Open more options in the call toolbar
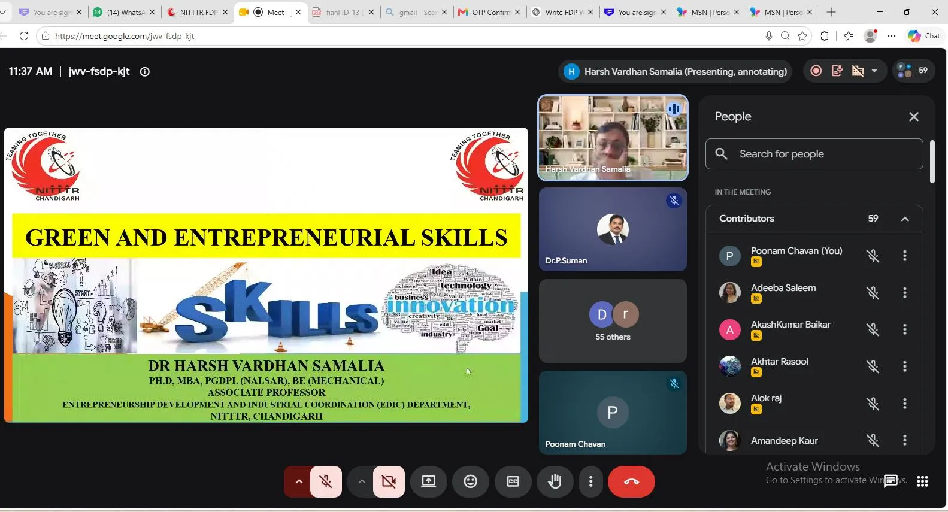The image size is (948, 512). point(590,481)
